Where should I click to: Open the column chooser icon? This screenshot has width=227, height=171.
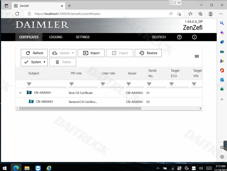[x=197, y=56]
